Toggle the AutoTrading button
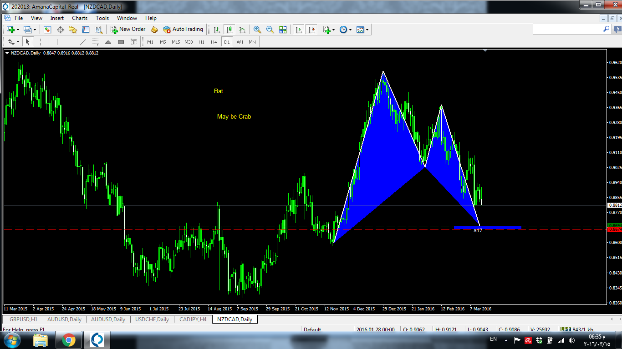The height and width of the screenshot is (349, 622). coord(183,29)
